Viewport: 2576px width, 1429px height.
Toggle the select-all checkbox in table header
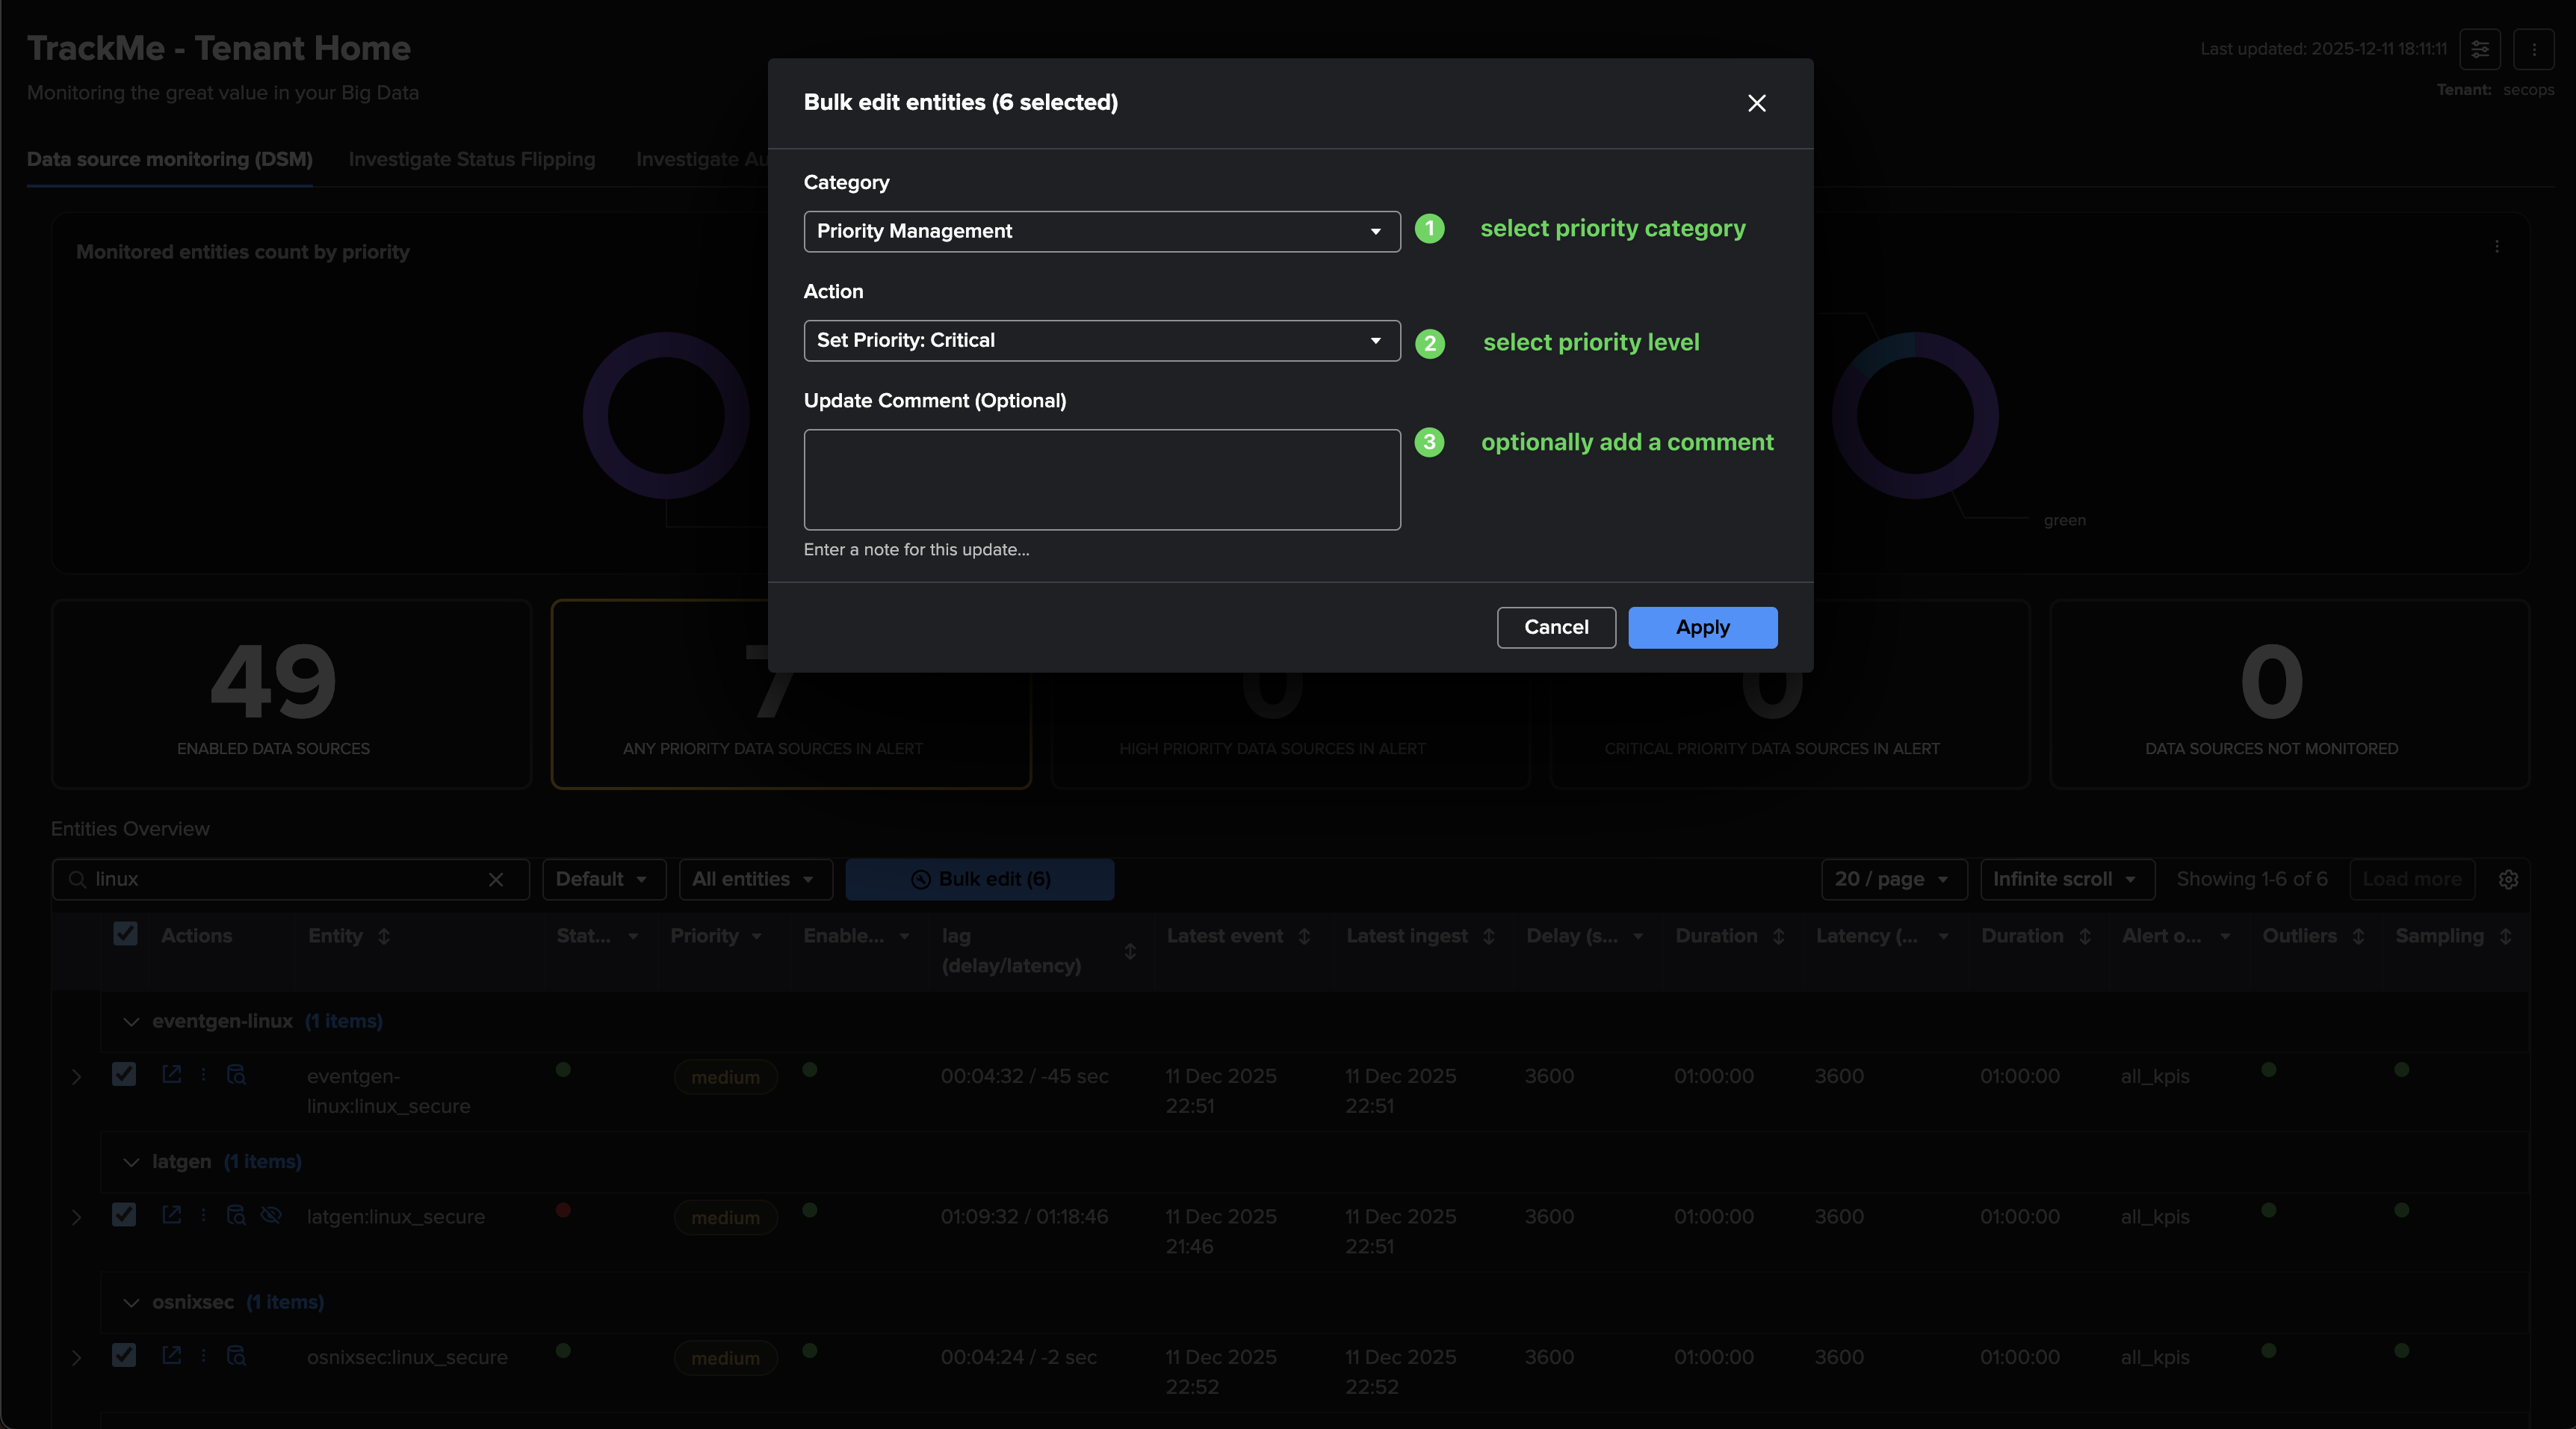pos(125,933)
